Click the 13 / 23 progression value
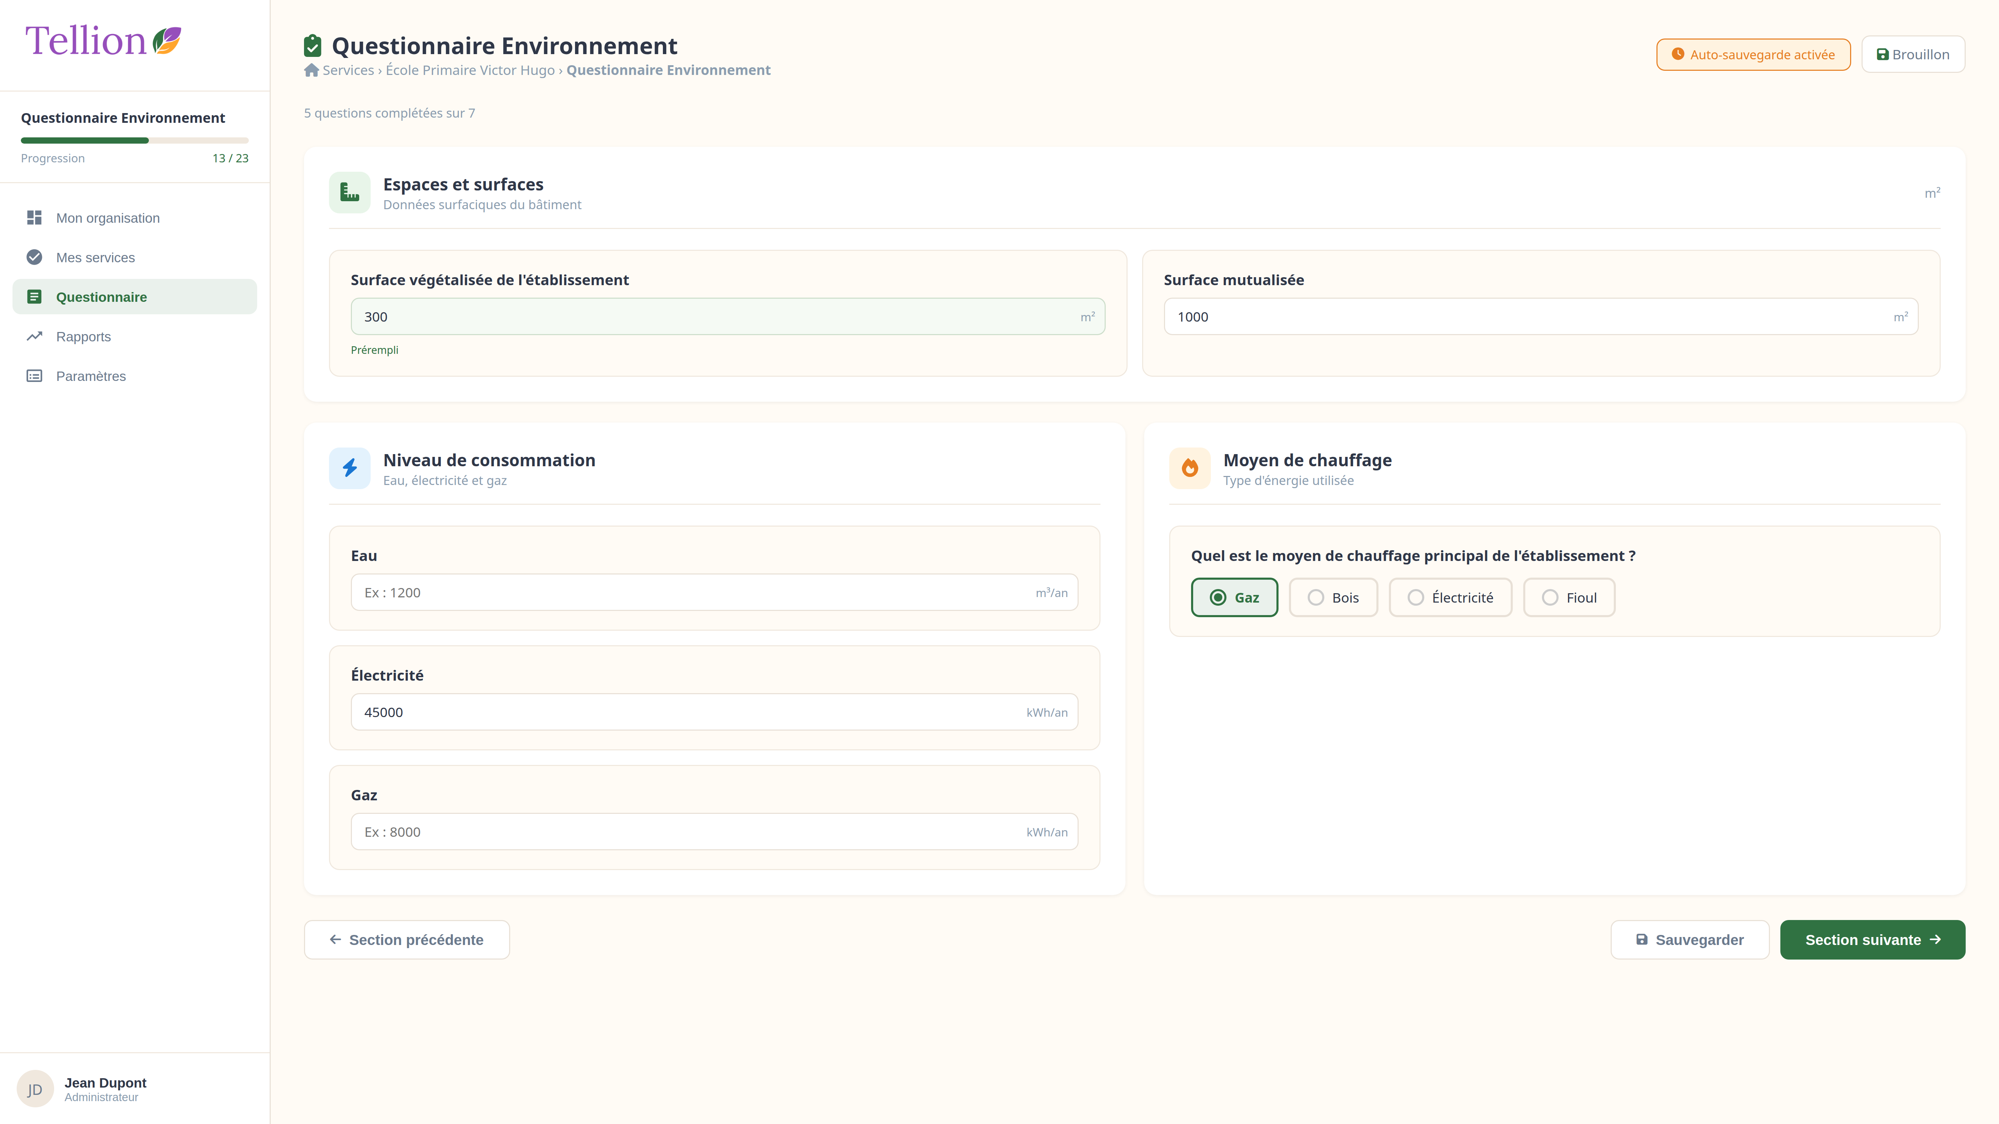Screen dimensions: 1999x1124 click(230, 158)
